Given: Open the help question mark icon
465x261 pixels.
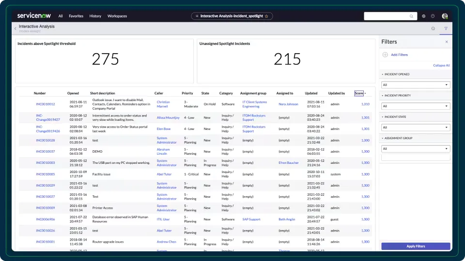Looking at the screenshot, I should [433, 16].
